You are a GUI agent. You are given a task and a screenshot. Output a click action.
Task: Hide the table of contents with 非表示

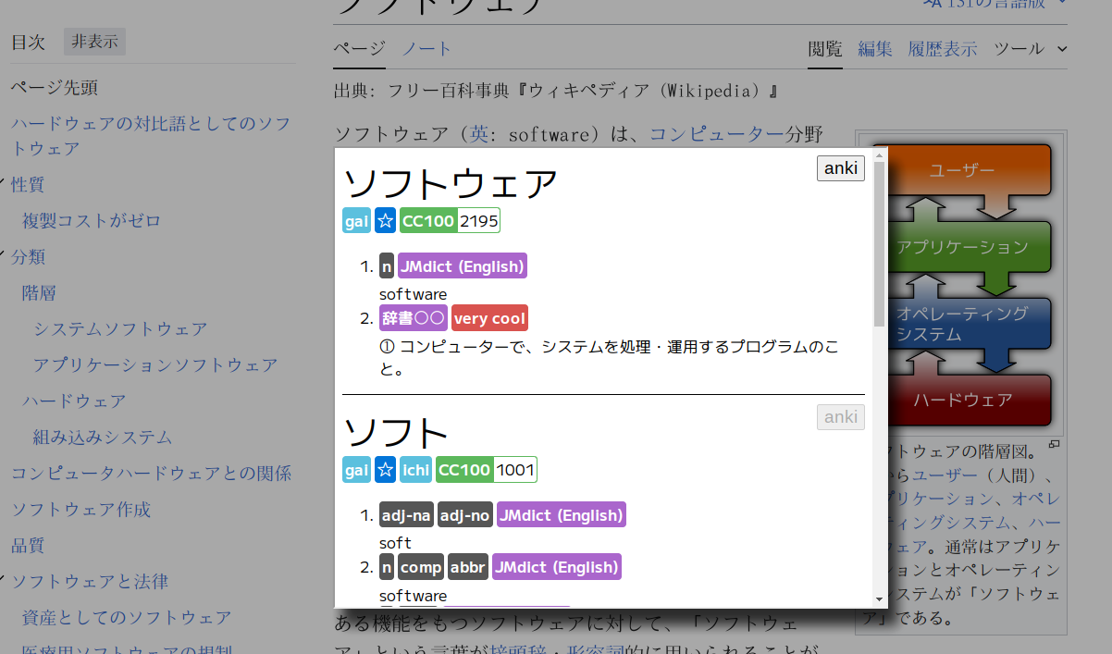point(94,42)
